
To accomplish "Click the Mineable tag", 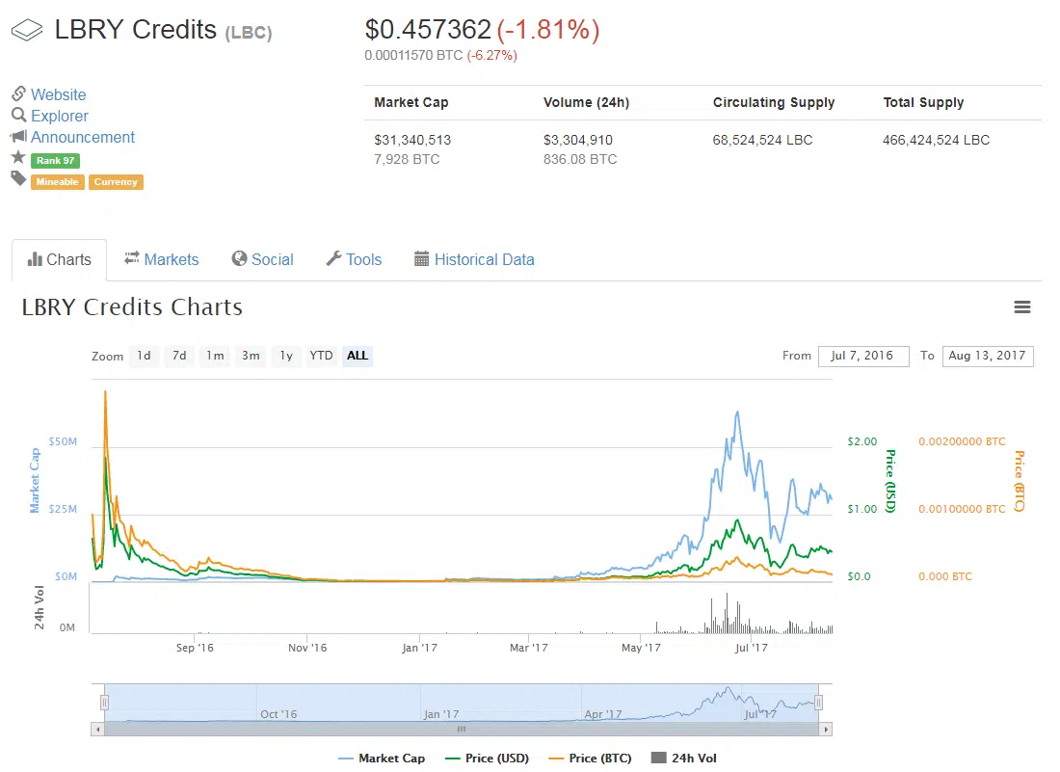I will [x=58, y=182].
